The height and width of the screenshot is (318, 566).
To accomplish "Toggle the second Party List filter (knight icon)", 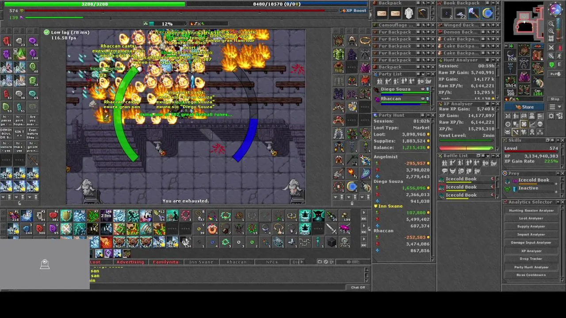I will [388, 81].
